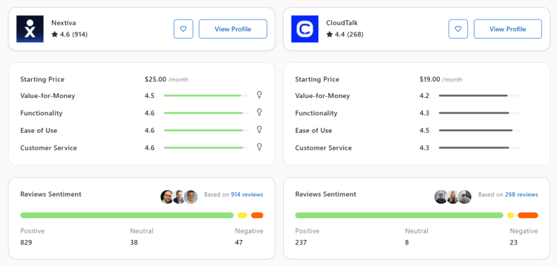Click Nextiva's Value-for-Money score 4.5
Image resolution: width=557 pixels, height=266 pixels.
149,95
